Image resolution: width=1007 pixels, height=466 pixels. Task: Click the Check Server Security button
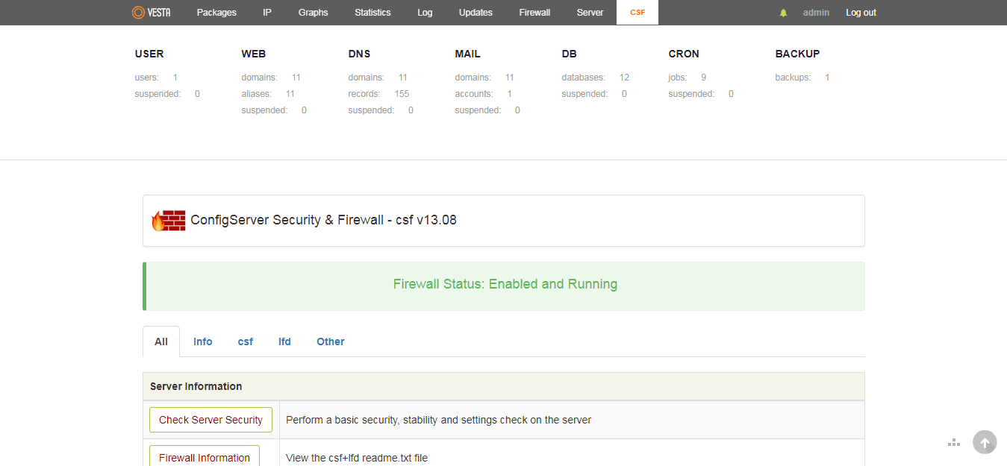pyautogui.click(x=211, y=420)
